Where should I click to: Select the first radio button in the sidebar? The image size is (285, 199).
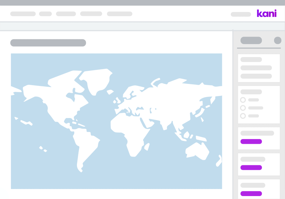(243, 100)
